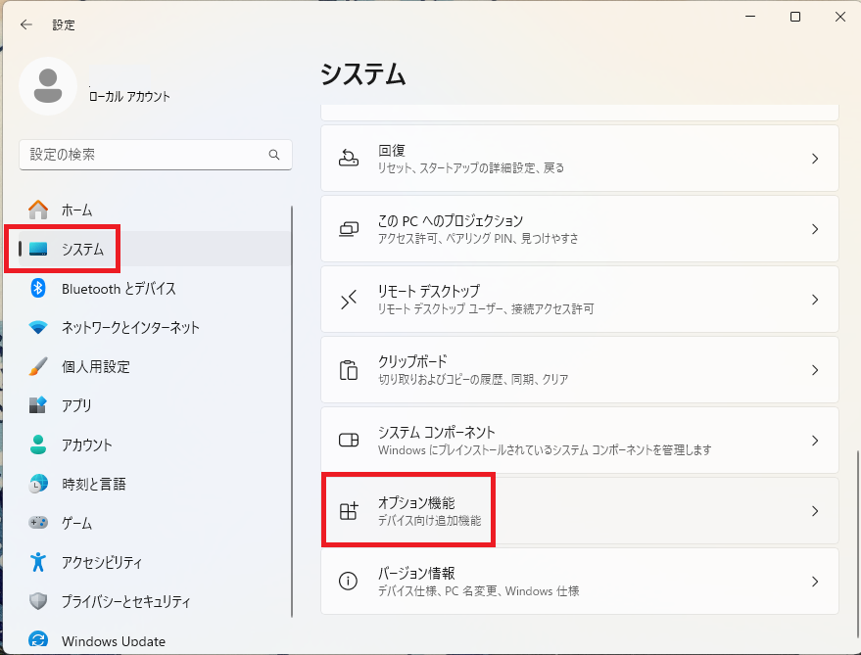The image size is (861, 655).
Task: Click the sidebar navigation scrollbar
Action: [292, 412]
